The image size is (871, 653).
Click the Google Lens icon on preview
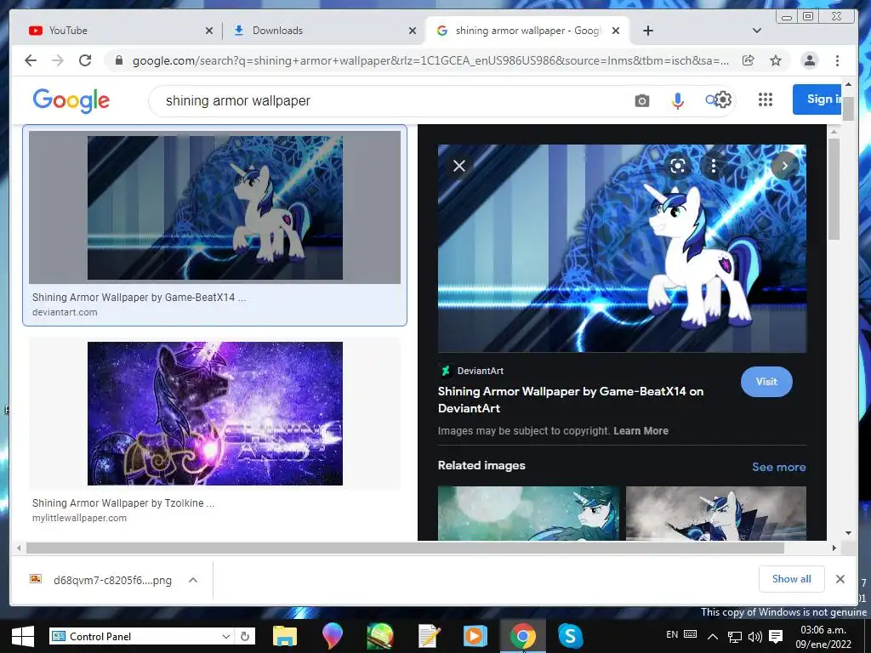coord(677,166)
